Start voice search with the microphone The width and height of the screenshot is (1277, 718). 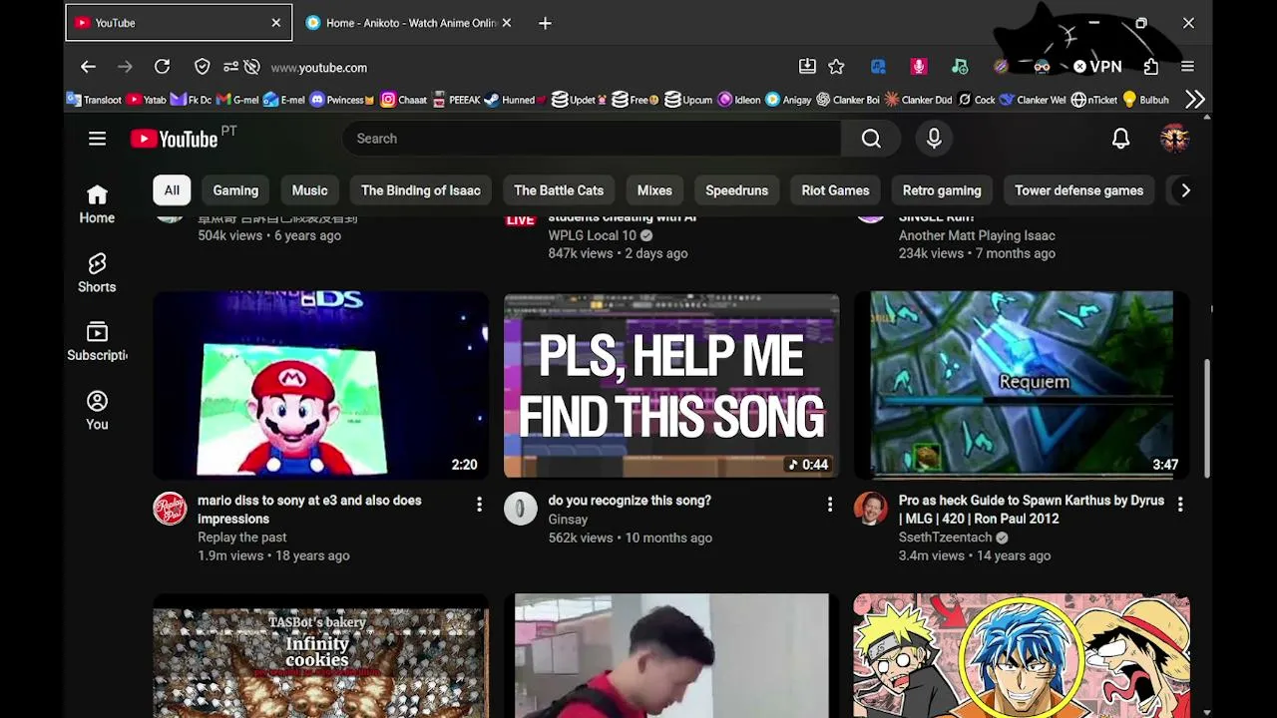(x=934, y=139)
